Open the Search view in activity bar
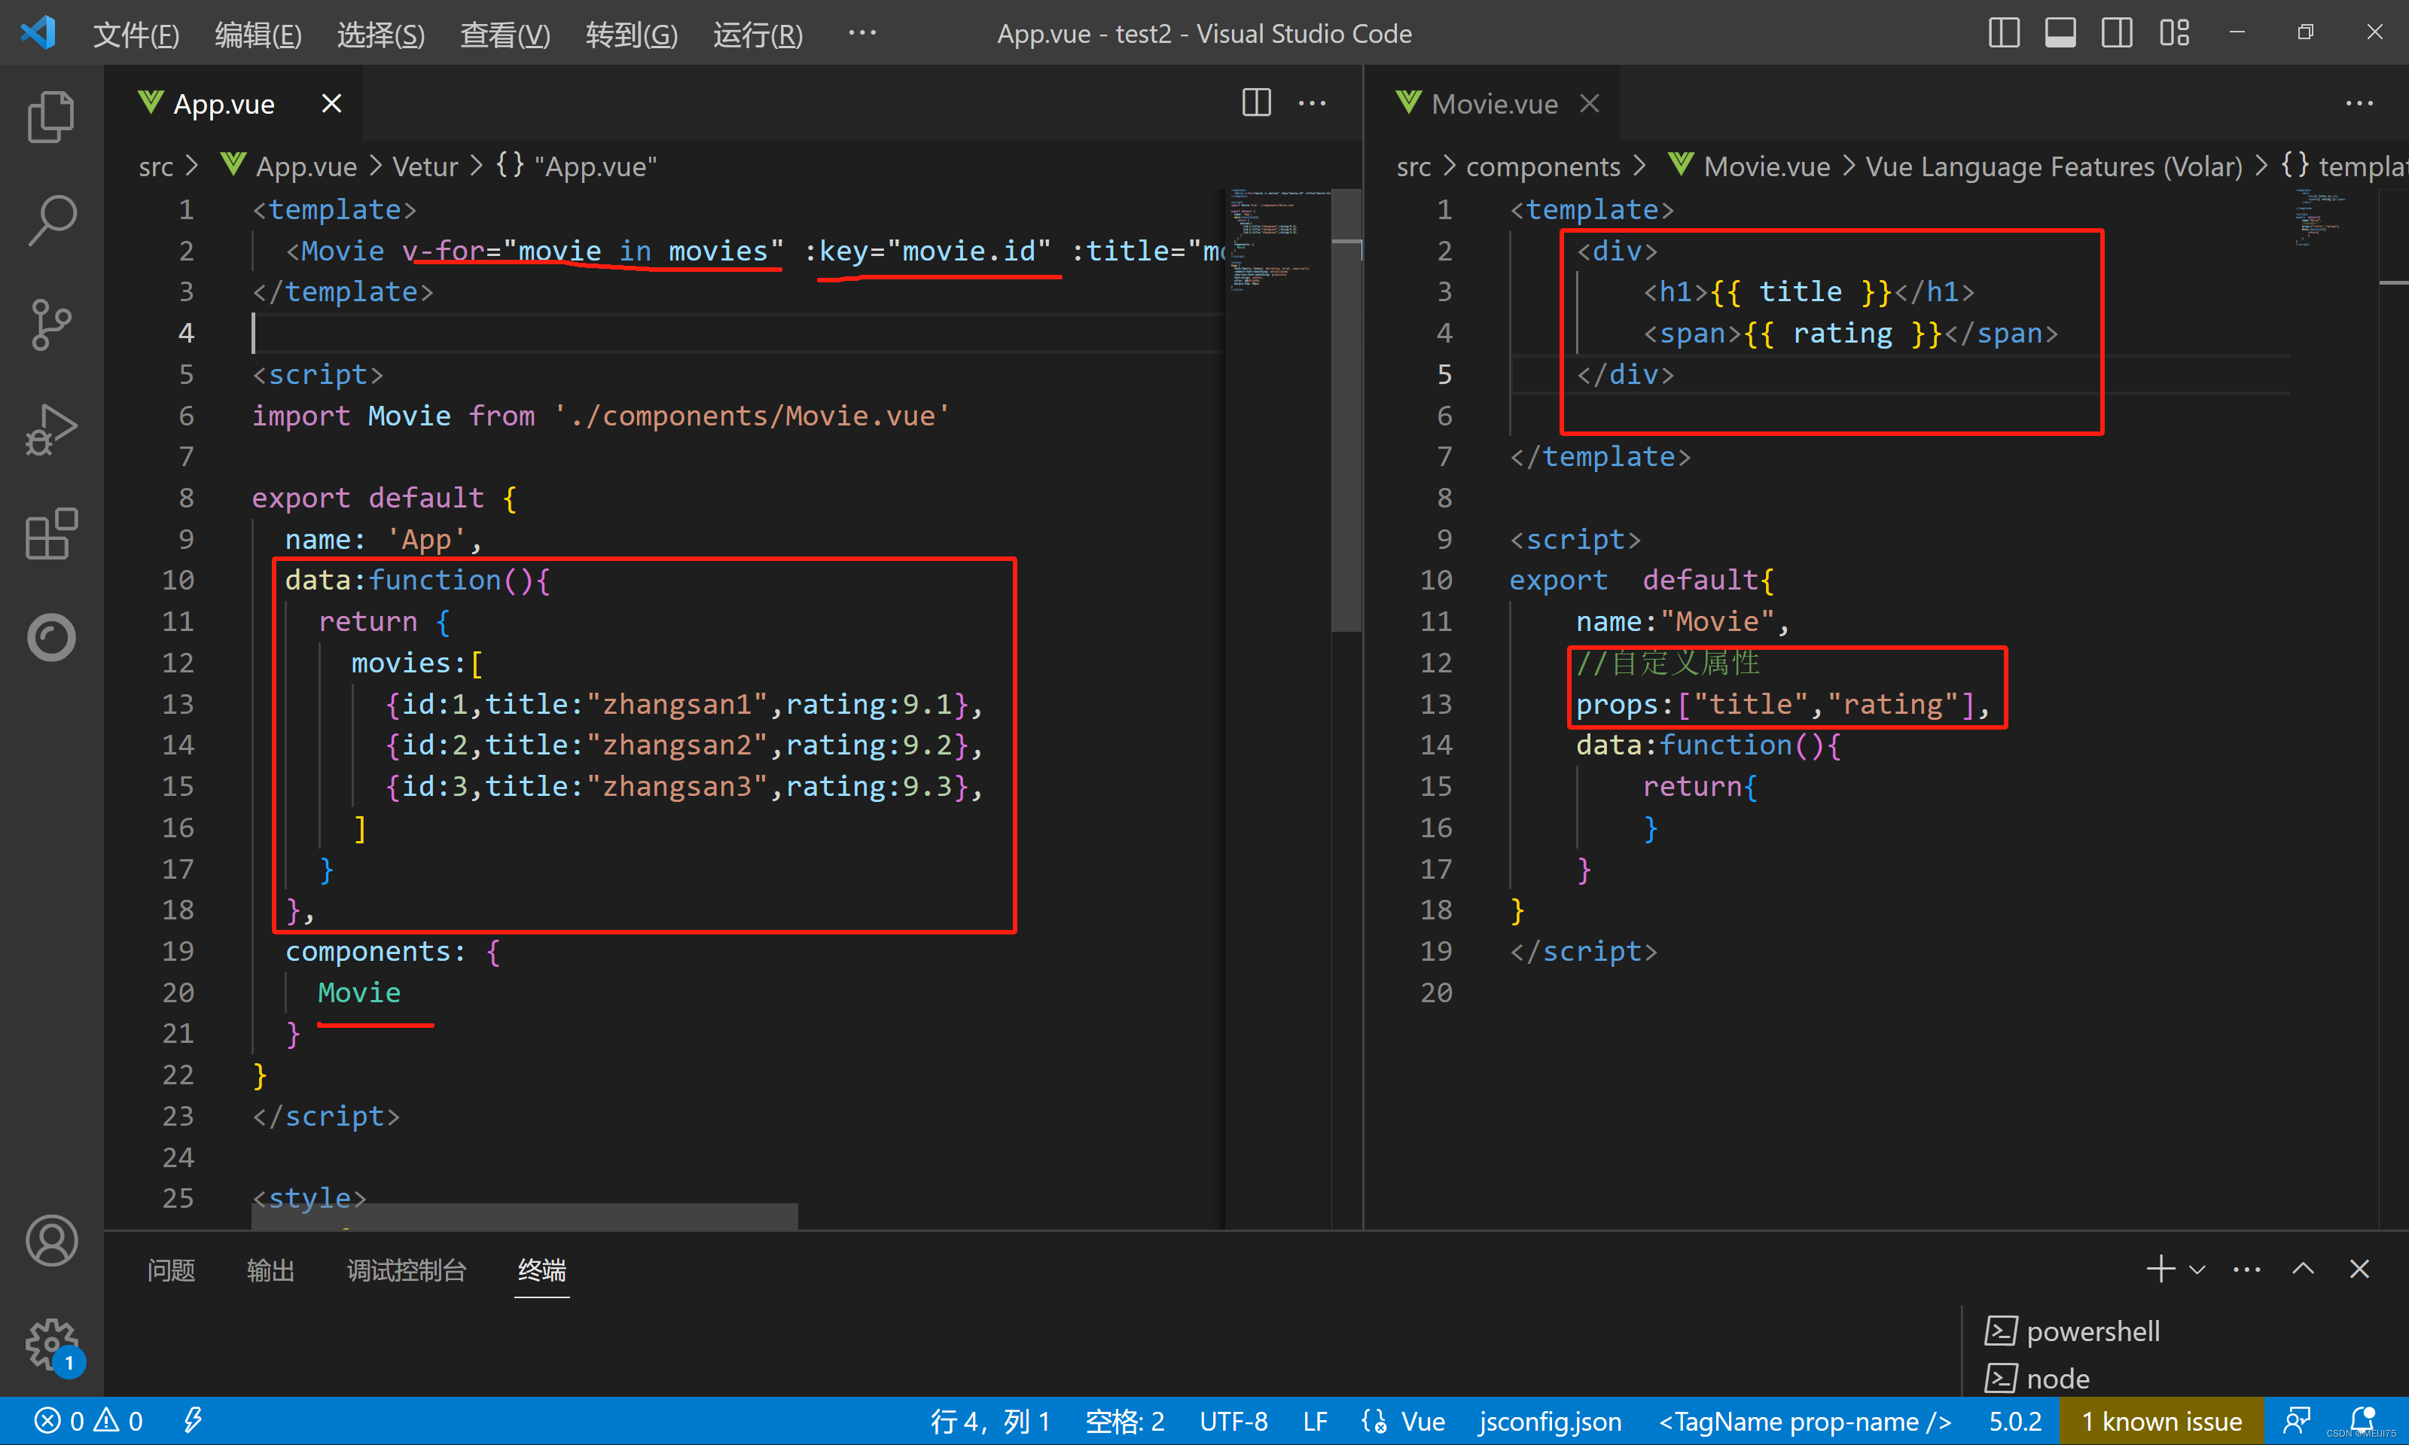This screenshot has height=1445, width=2409. [x=50, y=220]
